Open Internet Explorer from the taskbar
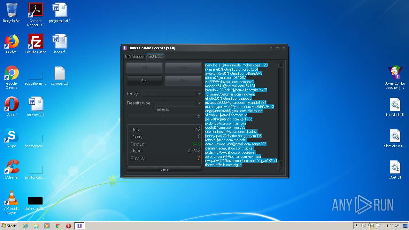 coord(25,226)
